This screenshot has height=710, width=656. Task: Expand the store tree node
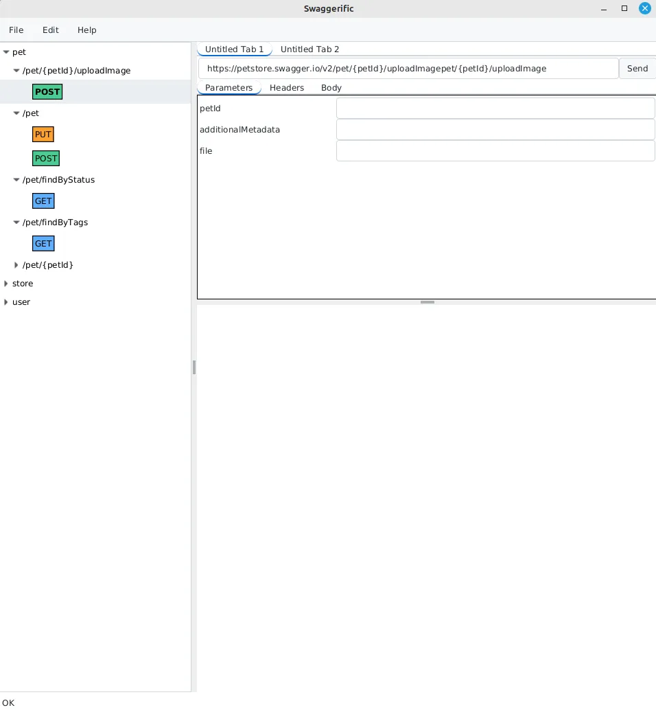5,283
